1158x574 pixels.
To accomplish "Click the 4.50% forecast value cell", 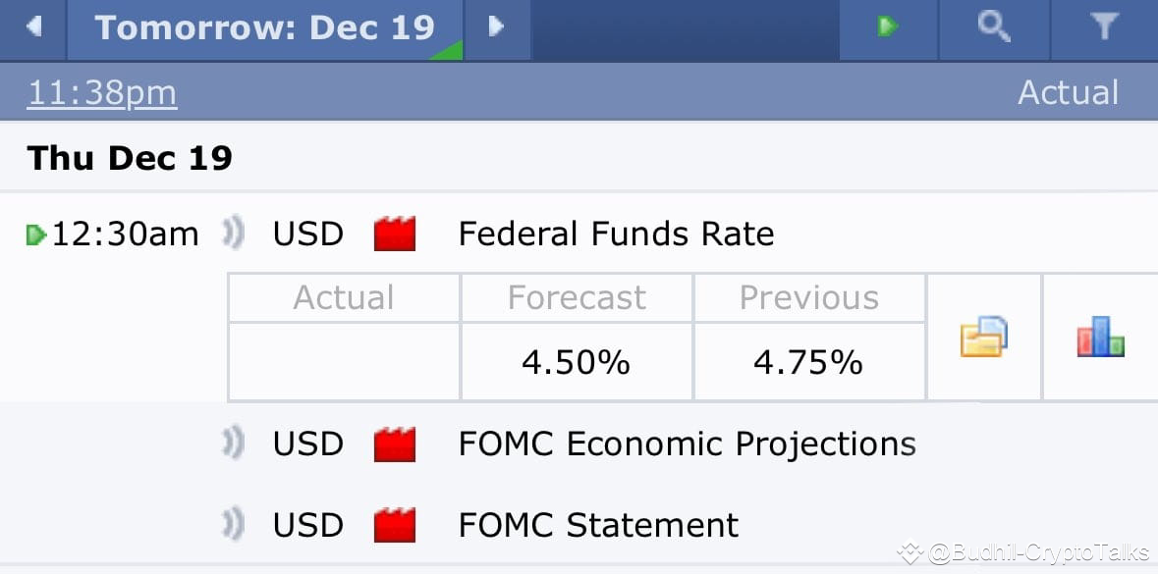I will coord(576,363).
